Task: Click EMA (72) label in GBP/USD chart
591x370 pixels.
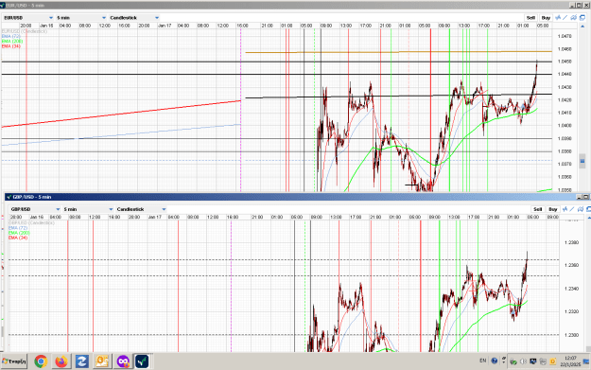Action: tap(18, 228)
